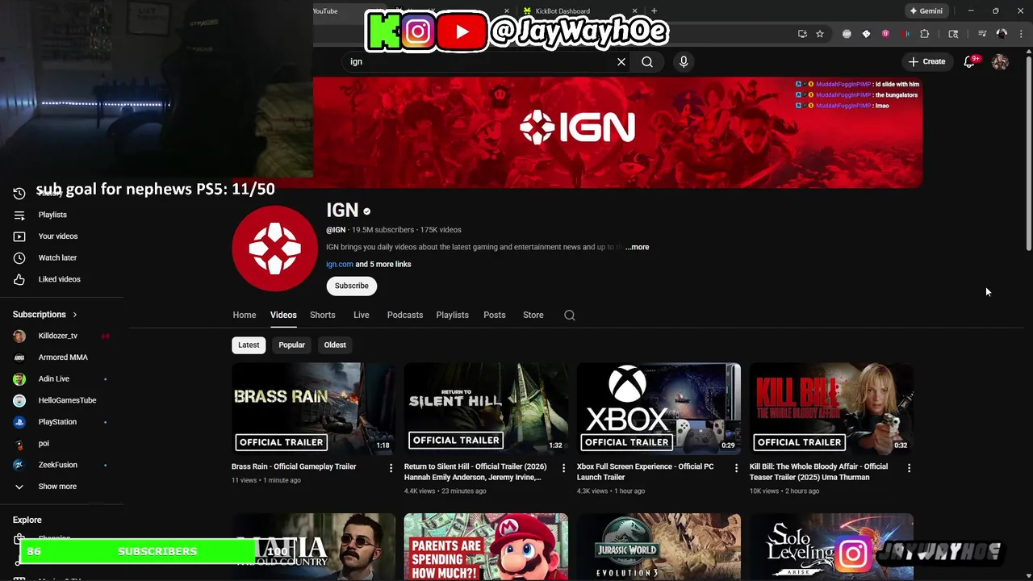
Task: Open the Posts tab
Action: pyautogui.click(x=495, y=315)
